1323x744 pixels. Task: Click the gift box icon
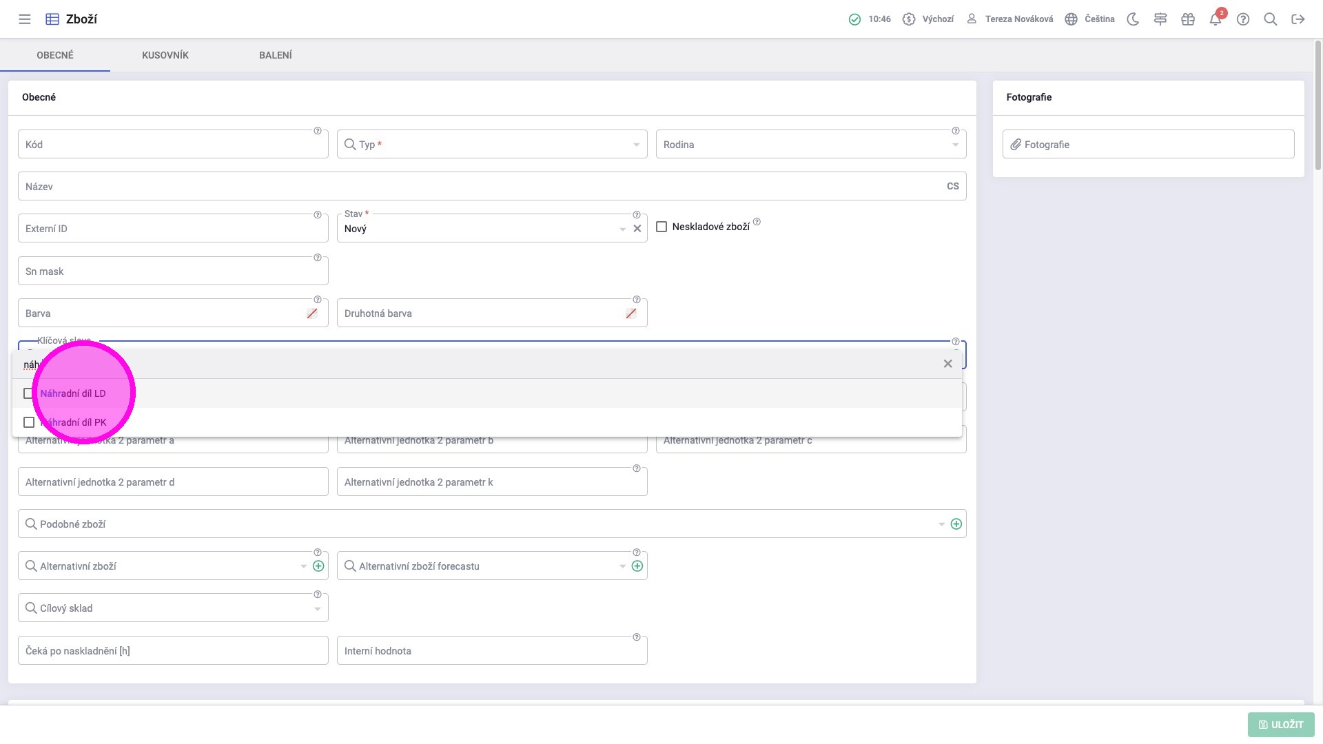pyautogui.click(x=1188, y=19)
